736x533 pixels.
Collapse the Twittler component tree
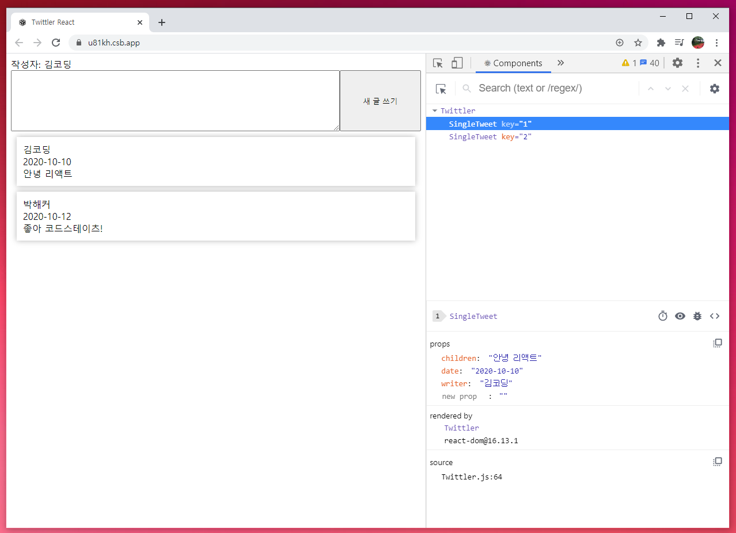click(435, 110)
